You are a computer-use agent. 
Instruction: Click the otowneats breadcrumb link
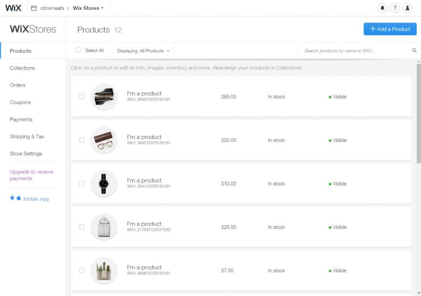52,8
